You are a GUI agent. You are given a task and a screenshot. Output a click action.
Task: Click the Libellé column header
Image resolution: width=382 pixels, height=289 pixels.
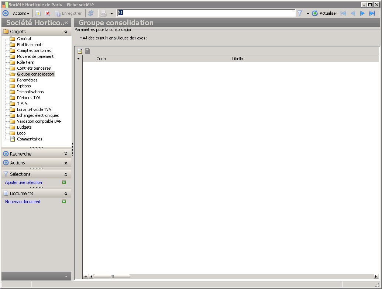tap(238, 59)
